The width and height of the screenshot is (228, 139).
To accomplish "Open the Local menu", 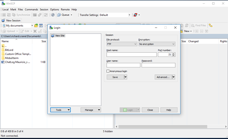I will tap(5, 9).
